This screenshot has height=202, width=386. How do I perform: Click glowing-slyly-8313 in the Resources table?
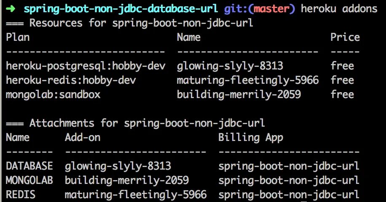click(x=230, y=66)
